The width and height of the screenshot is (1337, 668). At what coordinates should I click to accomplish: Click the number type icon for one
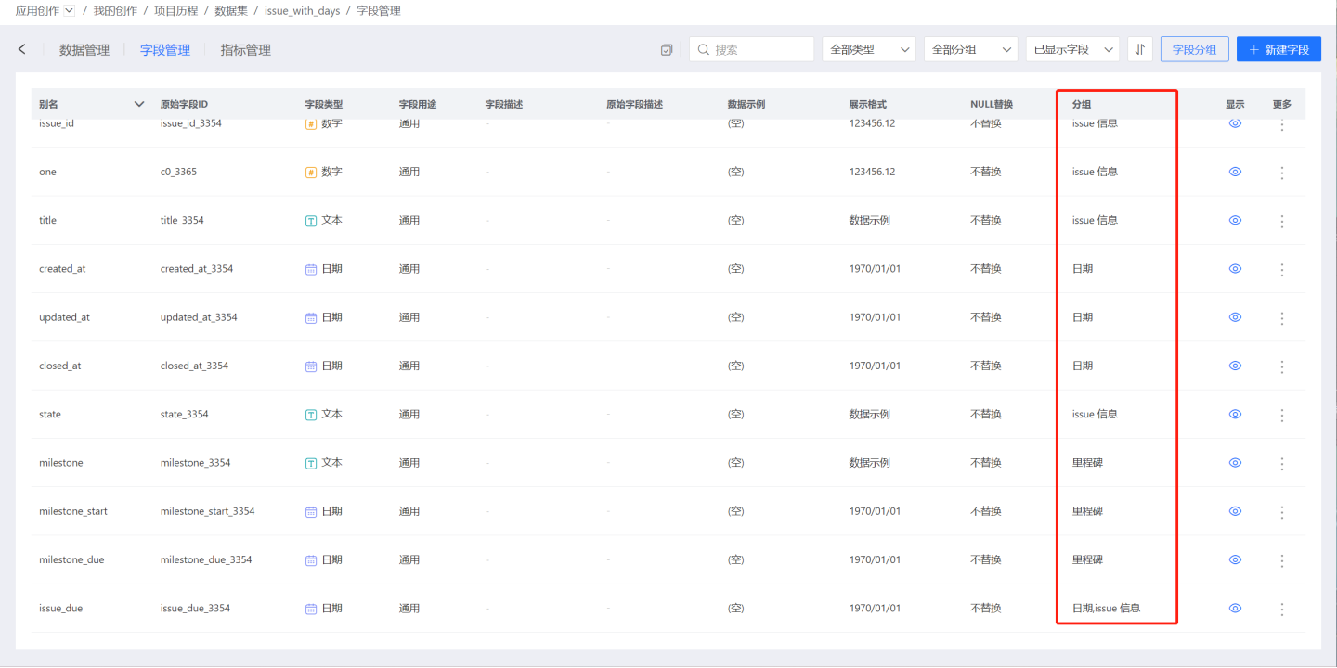(311, 173)
